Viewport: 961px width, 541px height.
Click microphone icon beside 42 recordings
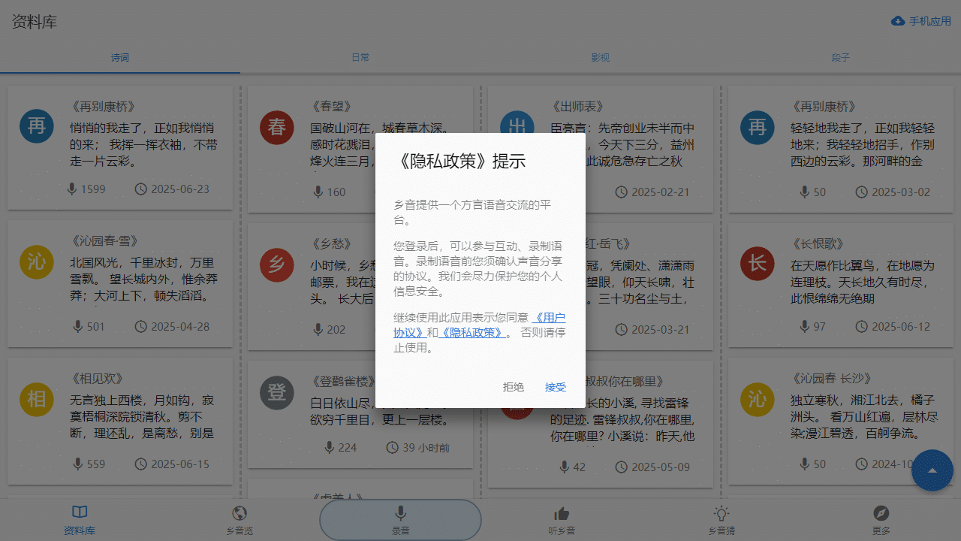pos(564,467)
